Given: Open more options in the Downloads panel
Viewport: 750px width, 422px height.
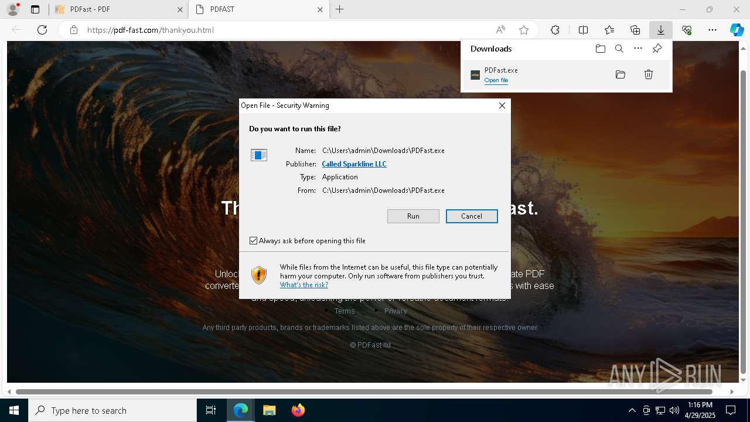Looking at the screenshot, I should [638, 49].
